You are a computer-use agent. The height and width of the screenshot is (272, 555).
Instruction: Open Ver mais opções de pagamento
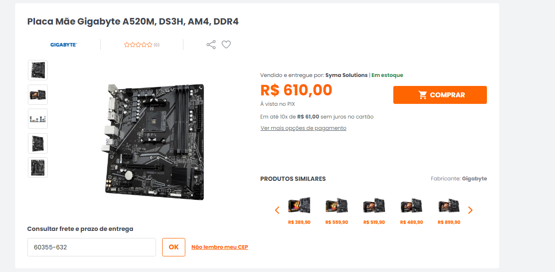pyautogui.click(x=304, y=128)
